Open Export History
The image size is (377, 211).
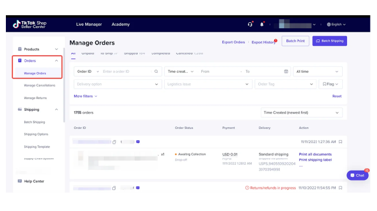(263, 42)
